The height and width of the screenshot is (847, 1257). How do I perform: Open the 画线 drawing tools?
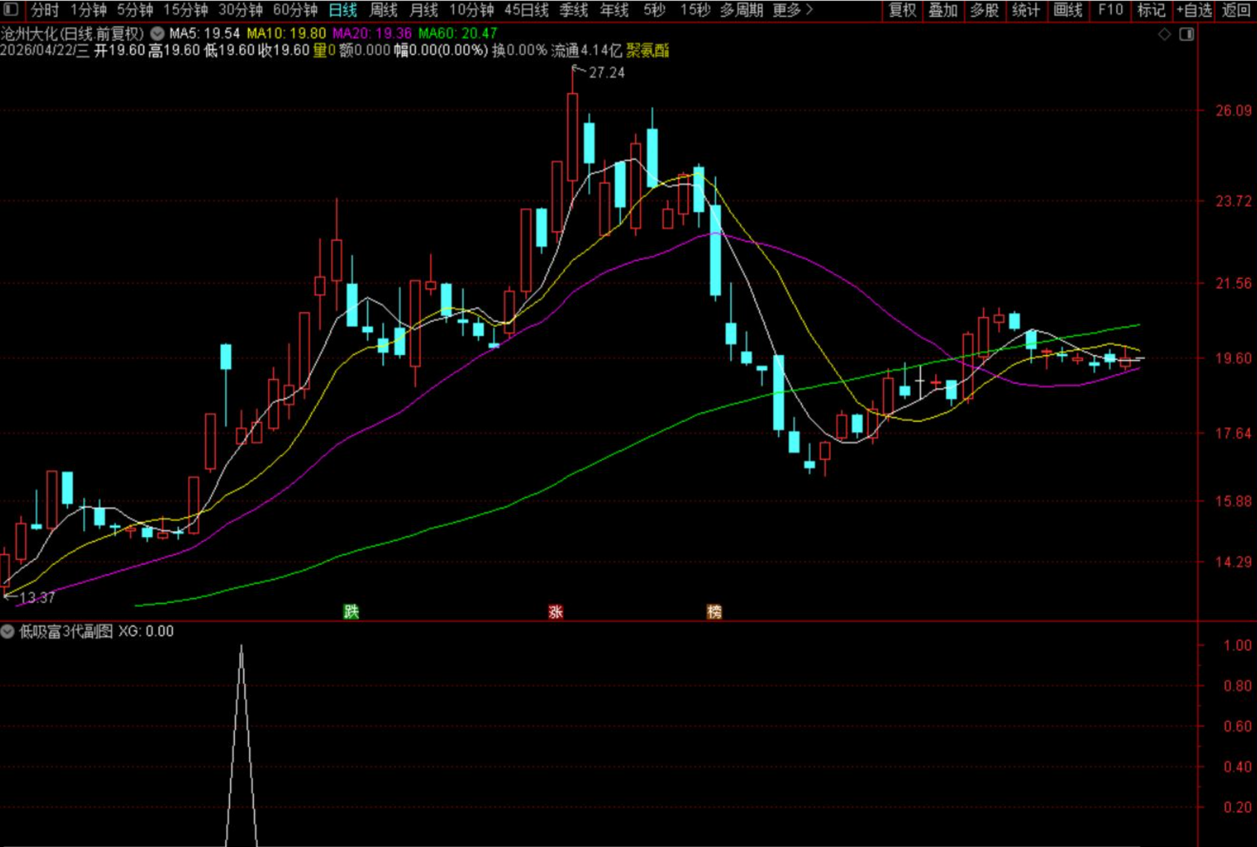tap(1067, 10)
